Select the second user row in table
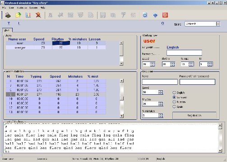Image resolution: width=227 pixels, height=162 pixels. 56,48
